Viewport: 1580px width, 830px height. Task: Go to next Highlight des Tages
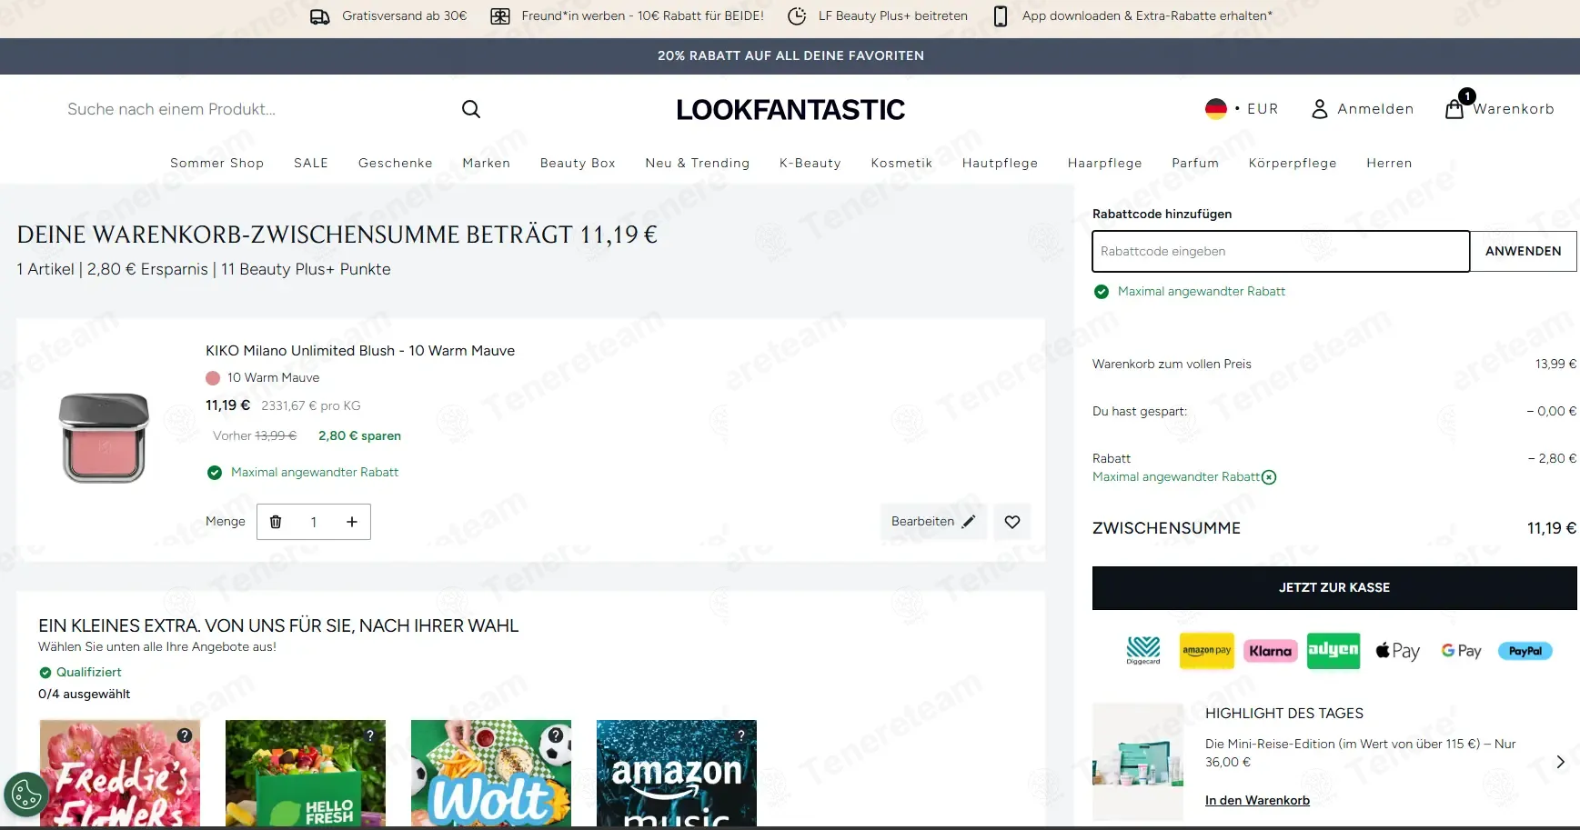1560,762
